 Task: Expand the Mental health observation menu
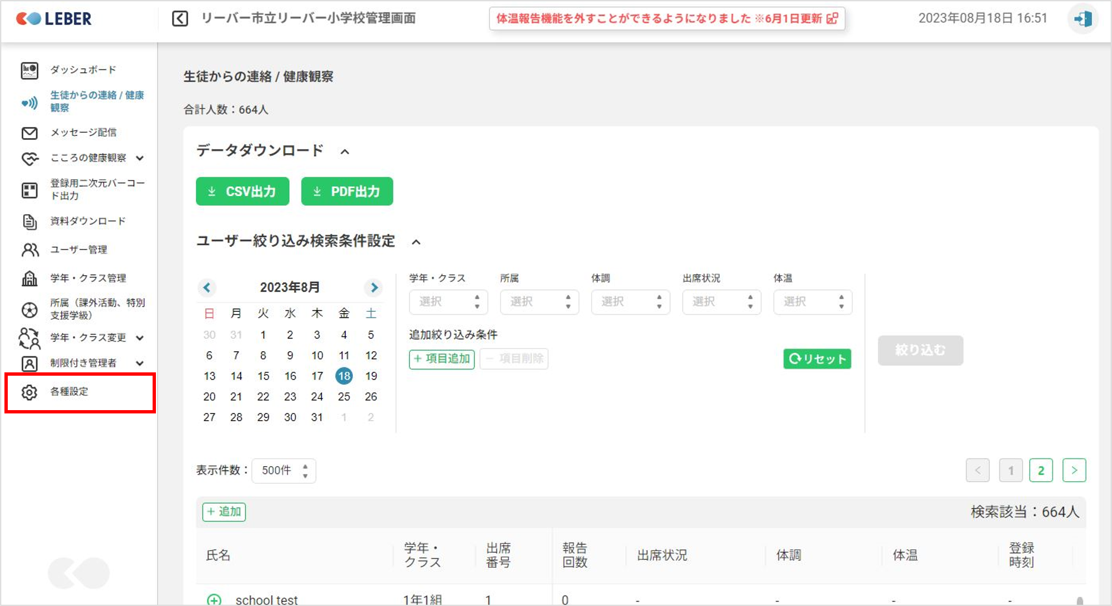[140, 158]
